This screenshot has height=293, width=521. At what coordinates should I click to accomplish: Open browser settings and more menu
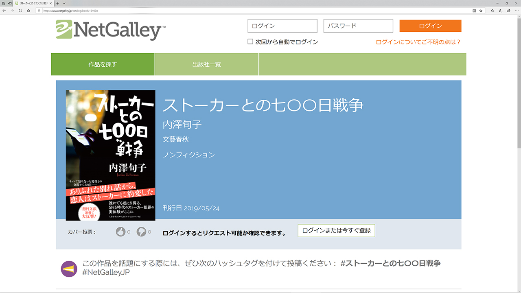517,11
